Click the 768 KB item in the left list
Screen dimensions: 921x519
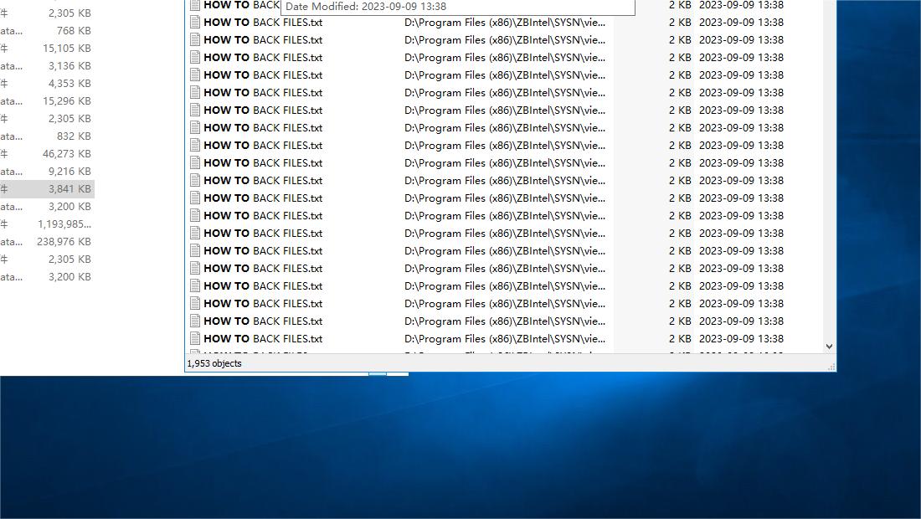click(x=74, y=31)
